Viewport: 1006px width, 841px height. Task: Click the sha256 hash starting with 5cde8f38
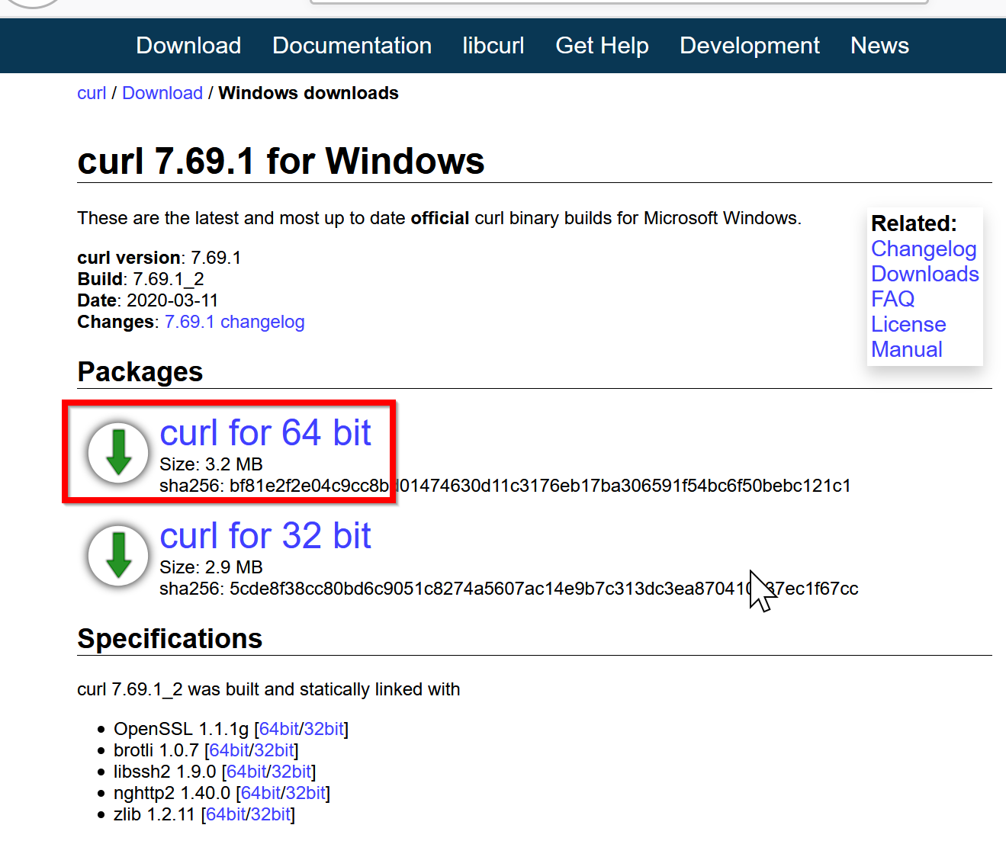544,589
